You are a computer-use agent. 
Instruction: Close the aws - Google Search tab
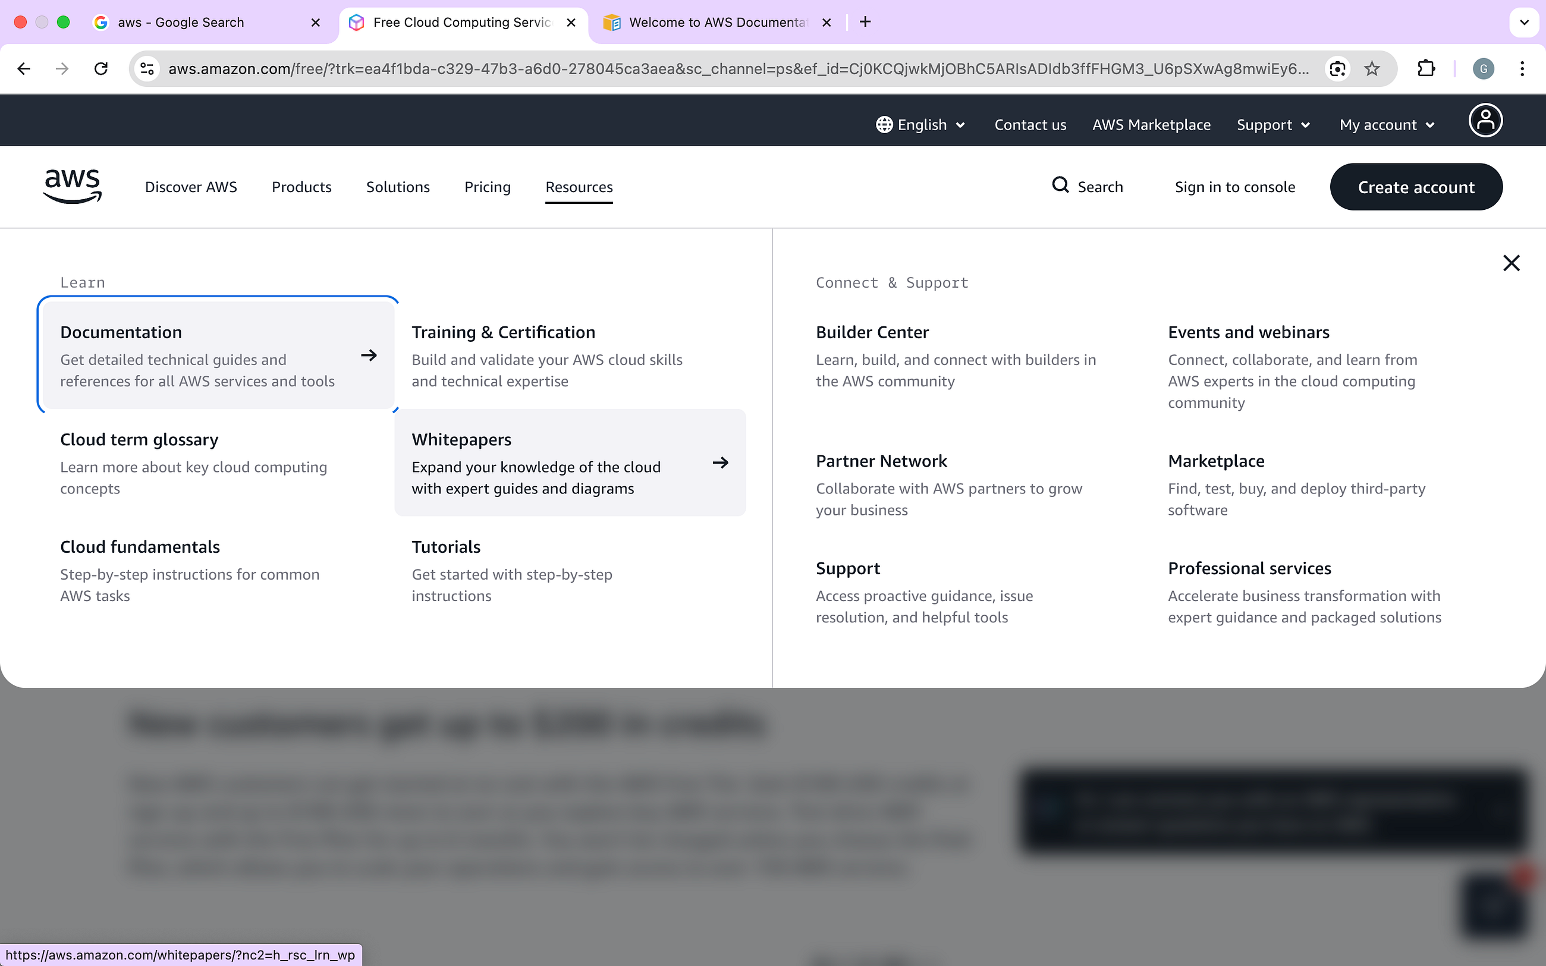pyautogui.click(x=316, y=23)
